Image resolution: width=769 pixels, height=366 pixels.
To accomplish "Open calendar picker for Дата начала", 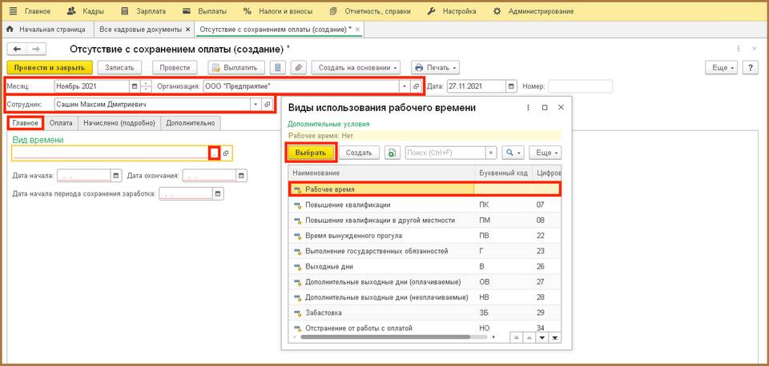I will click(x=116, y=176).
